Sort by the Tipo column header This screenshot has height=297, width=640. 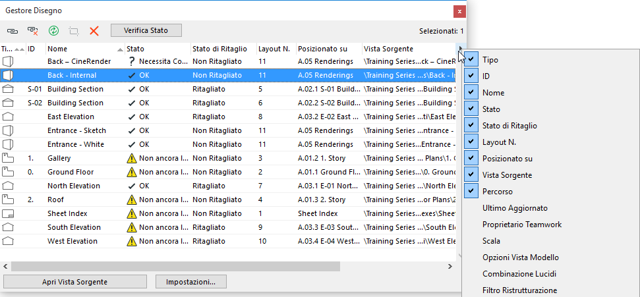[x=13, y=49]
